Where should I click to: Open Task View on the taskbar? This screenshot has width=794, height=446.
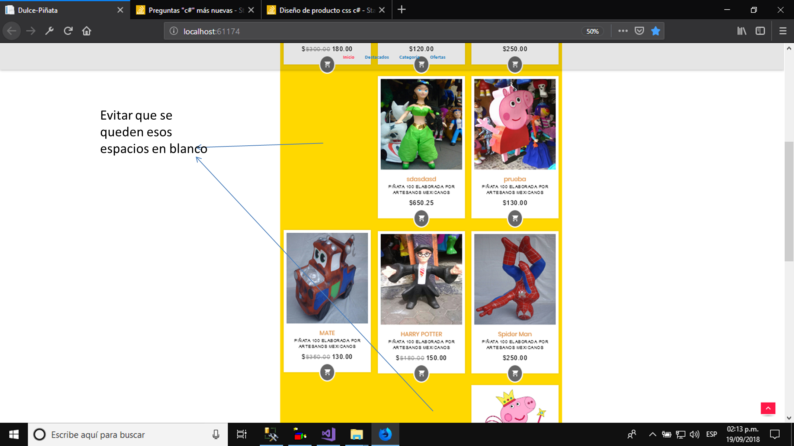click(241, 434)
